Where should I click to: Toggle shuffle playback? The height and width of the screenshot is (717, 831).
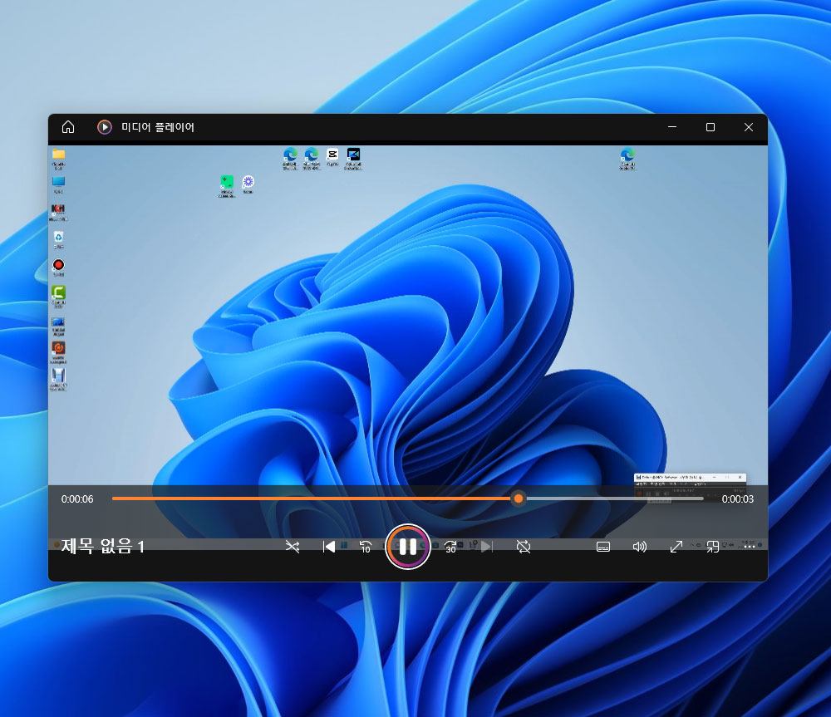(293, 547)
